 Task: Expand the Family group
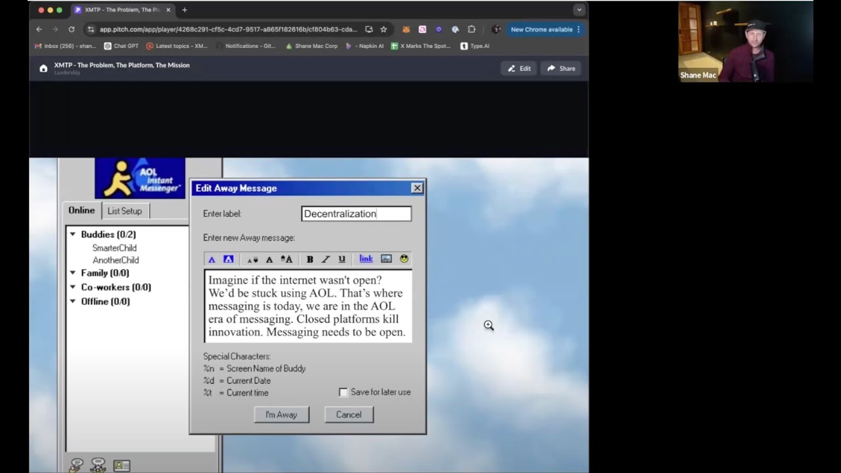[73, 273]
